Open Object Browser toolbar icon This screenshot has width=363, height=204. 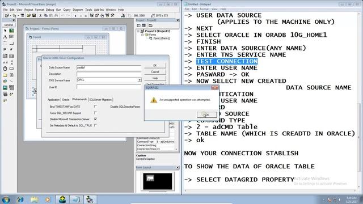(x=107, y=15)
